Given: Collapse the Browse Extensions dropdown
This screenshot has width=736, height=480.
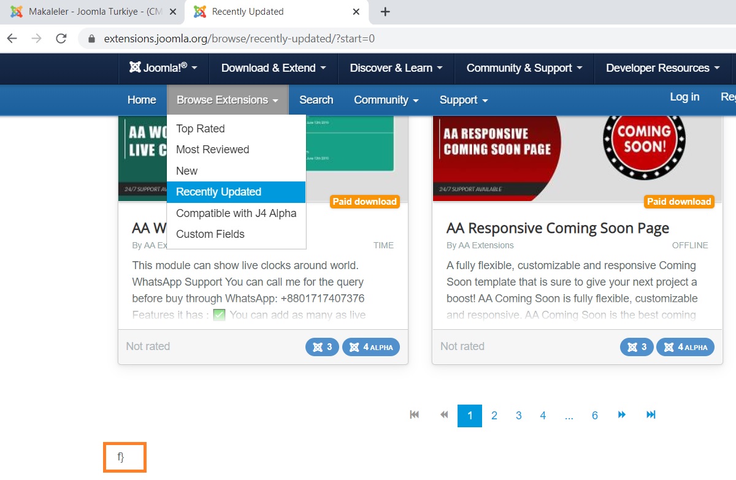Looking at the screenshot, I should (x=228, y=100).
